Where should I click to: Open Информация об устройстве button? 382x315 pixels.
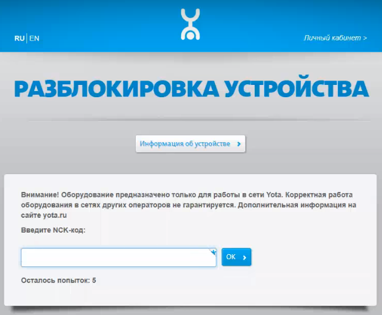pyautogui.click(x=190, y=144)
